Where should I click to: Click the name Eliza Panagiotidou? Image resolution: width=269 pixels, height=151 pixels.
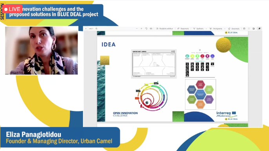34,135
